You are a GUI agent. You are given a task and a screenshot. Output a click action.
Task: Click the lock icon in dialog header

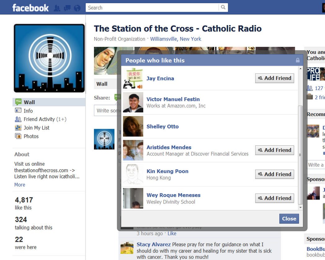[x=298, y=60]
